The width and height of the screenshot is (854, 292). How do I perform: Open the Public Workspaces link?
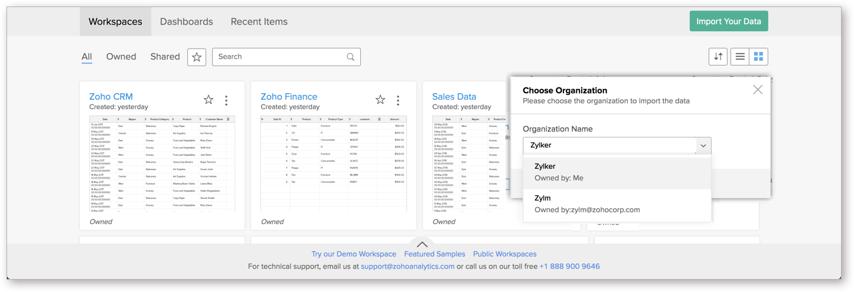coord(505,254)
